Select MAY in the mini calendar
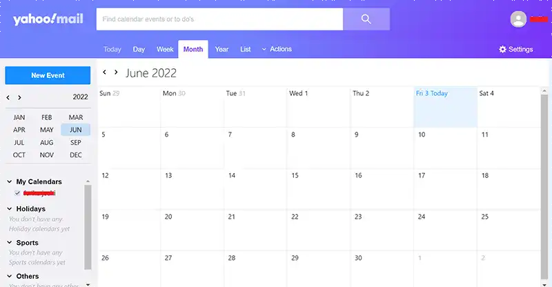Image resolution: width=552 pixels, height=287 pixels. (x=46, y=130)
